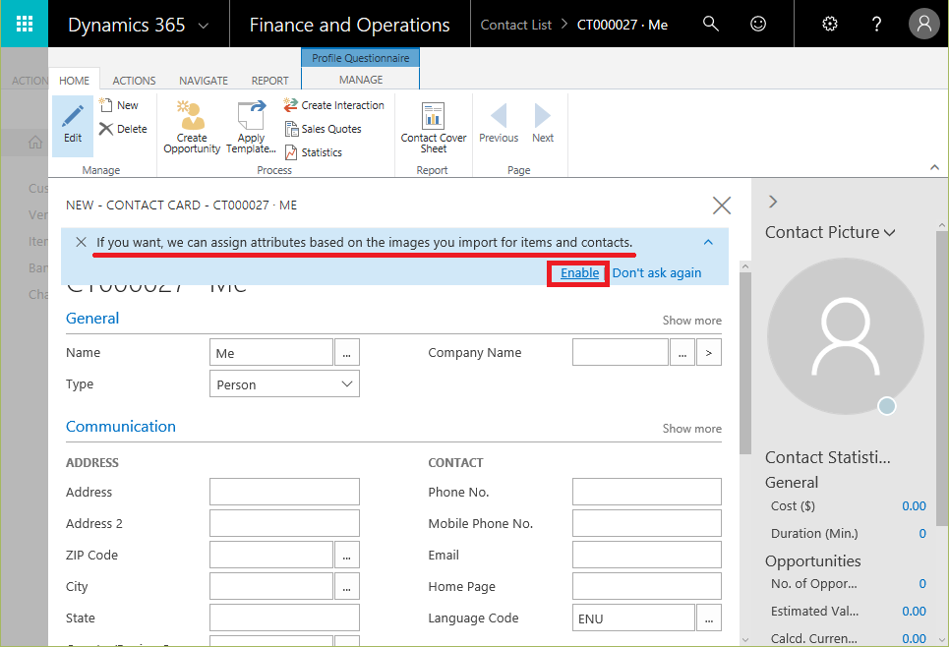Click the Address input field
949x647 pixels.
tap(284, 492)
